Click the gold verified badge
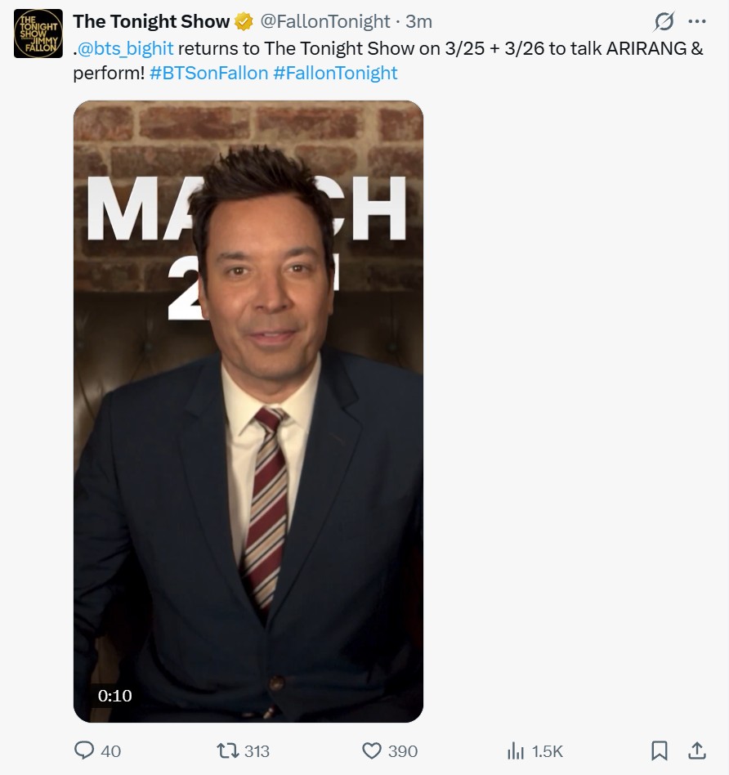Viewport: 729px width, 775px height. tap(244, 22)
